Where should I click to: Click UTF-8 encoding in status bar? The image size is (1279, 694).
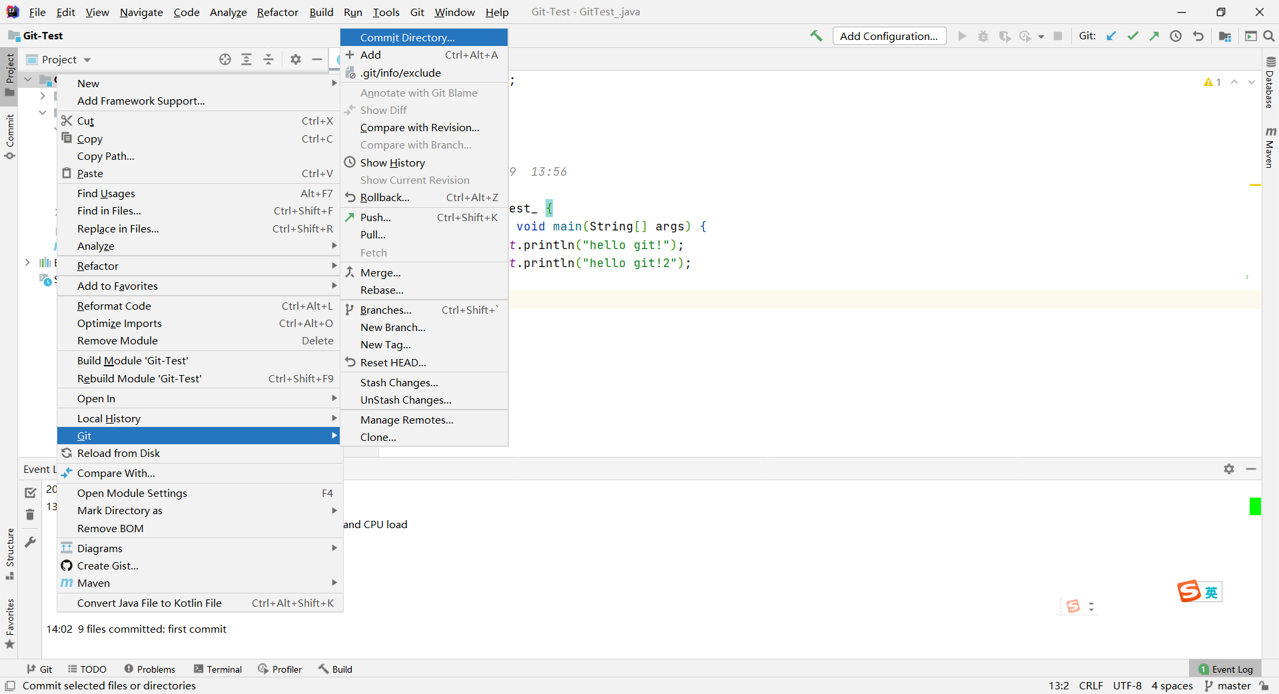point(1127,685)
